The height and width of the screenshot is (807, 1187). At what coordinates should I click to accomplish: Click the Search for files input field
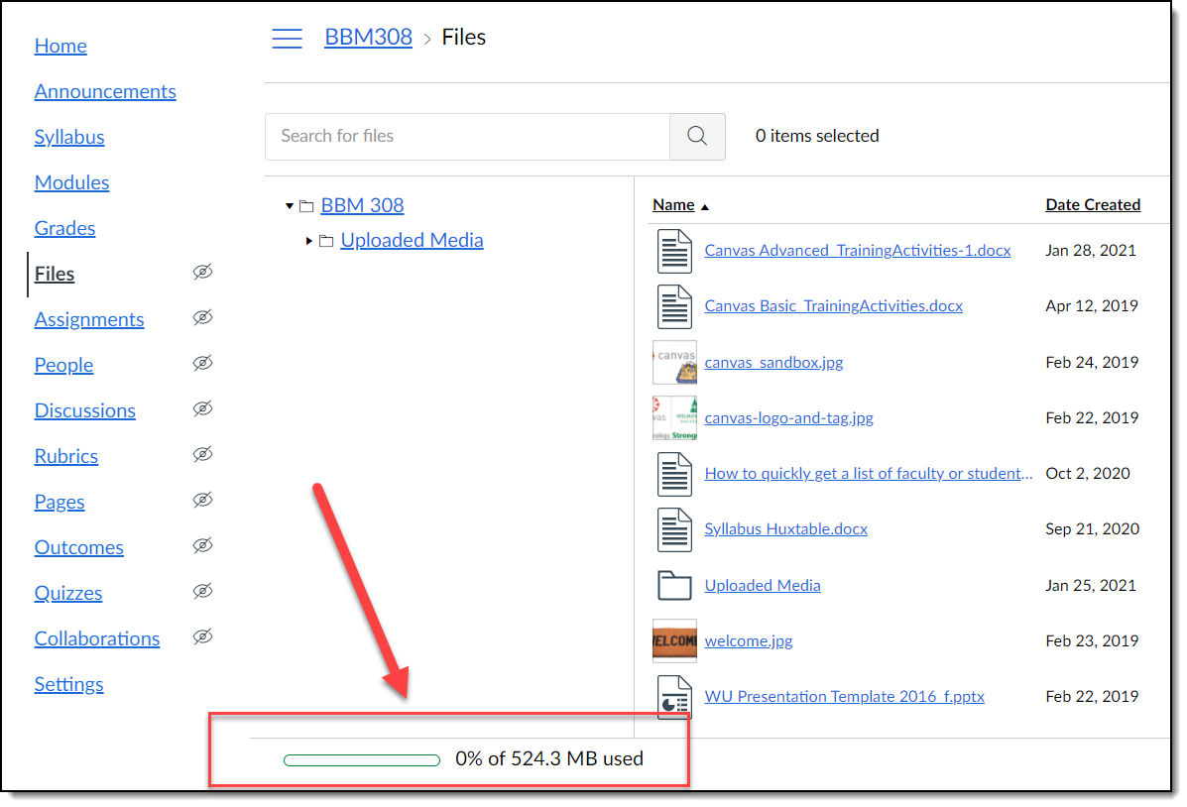(x=467, y=136)
